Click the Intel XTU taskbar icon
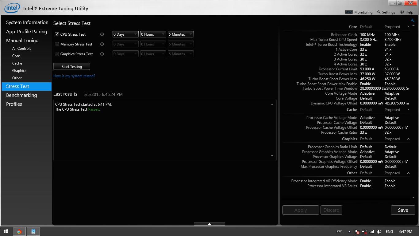 click(x=33, y=231)
